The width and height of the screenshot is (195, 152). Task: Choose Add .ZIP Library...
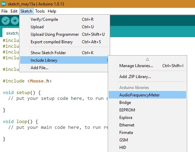[147, 77]
